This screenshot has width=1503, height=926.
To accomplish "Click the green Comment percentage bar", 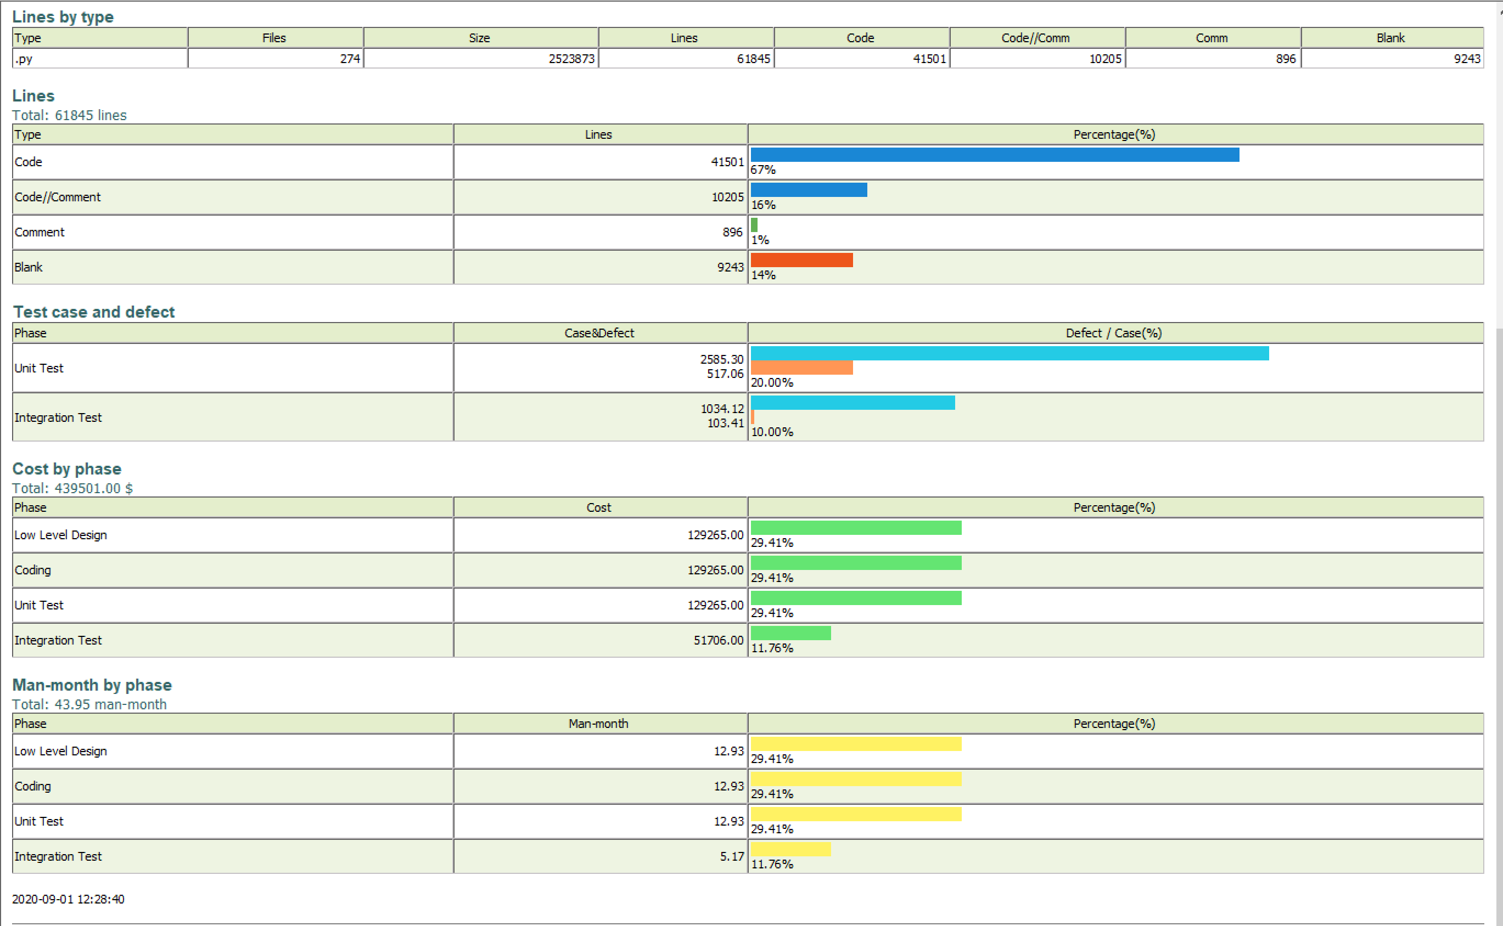I will 754,225.
